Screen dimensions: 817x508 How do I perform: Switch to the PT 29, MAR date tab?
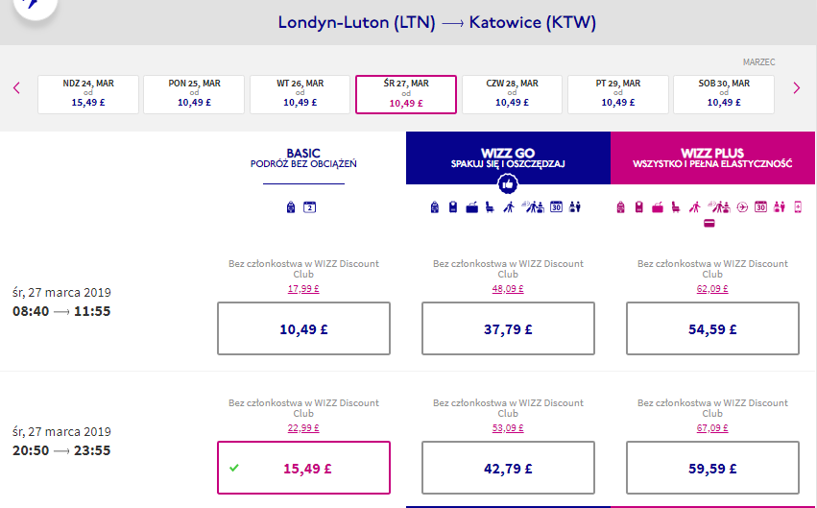pos(618,93)
